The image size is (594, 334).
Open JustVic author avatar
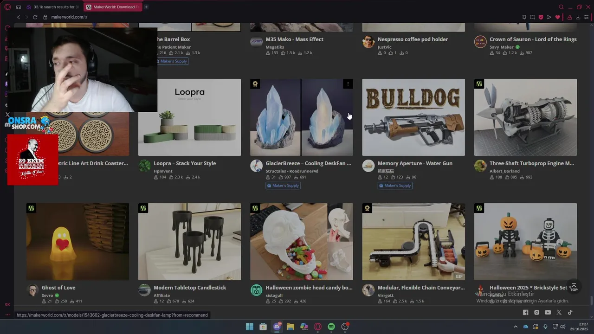[x=368, y=42]
